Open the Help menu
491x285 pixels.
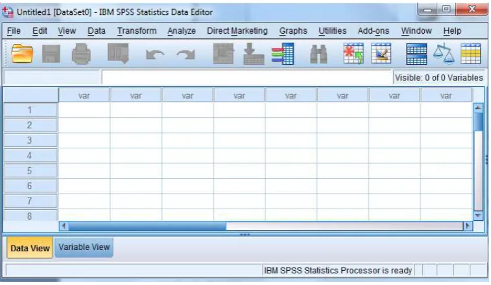(452, 30)
